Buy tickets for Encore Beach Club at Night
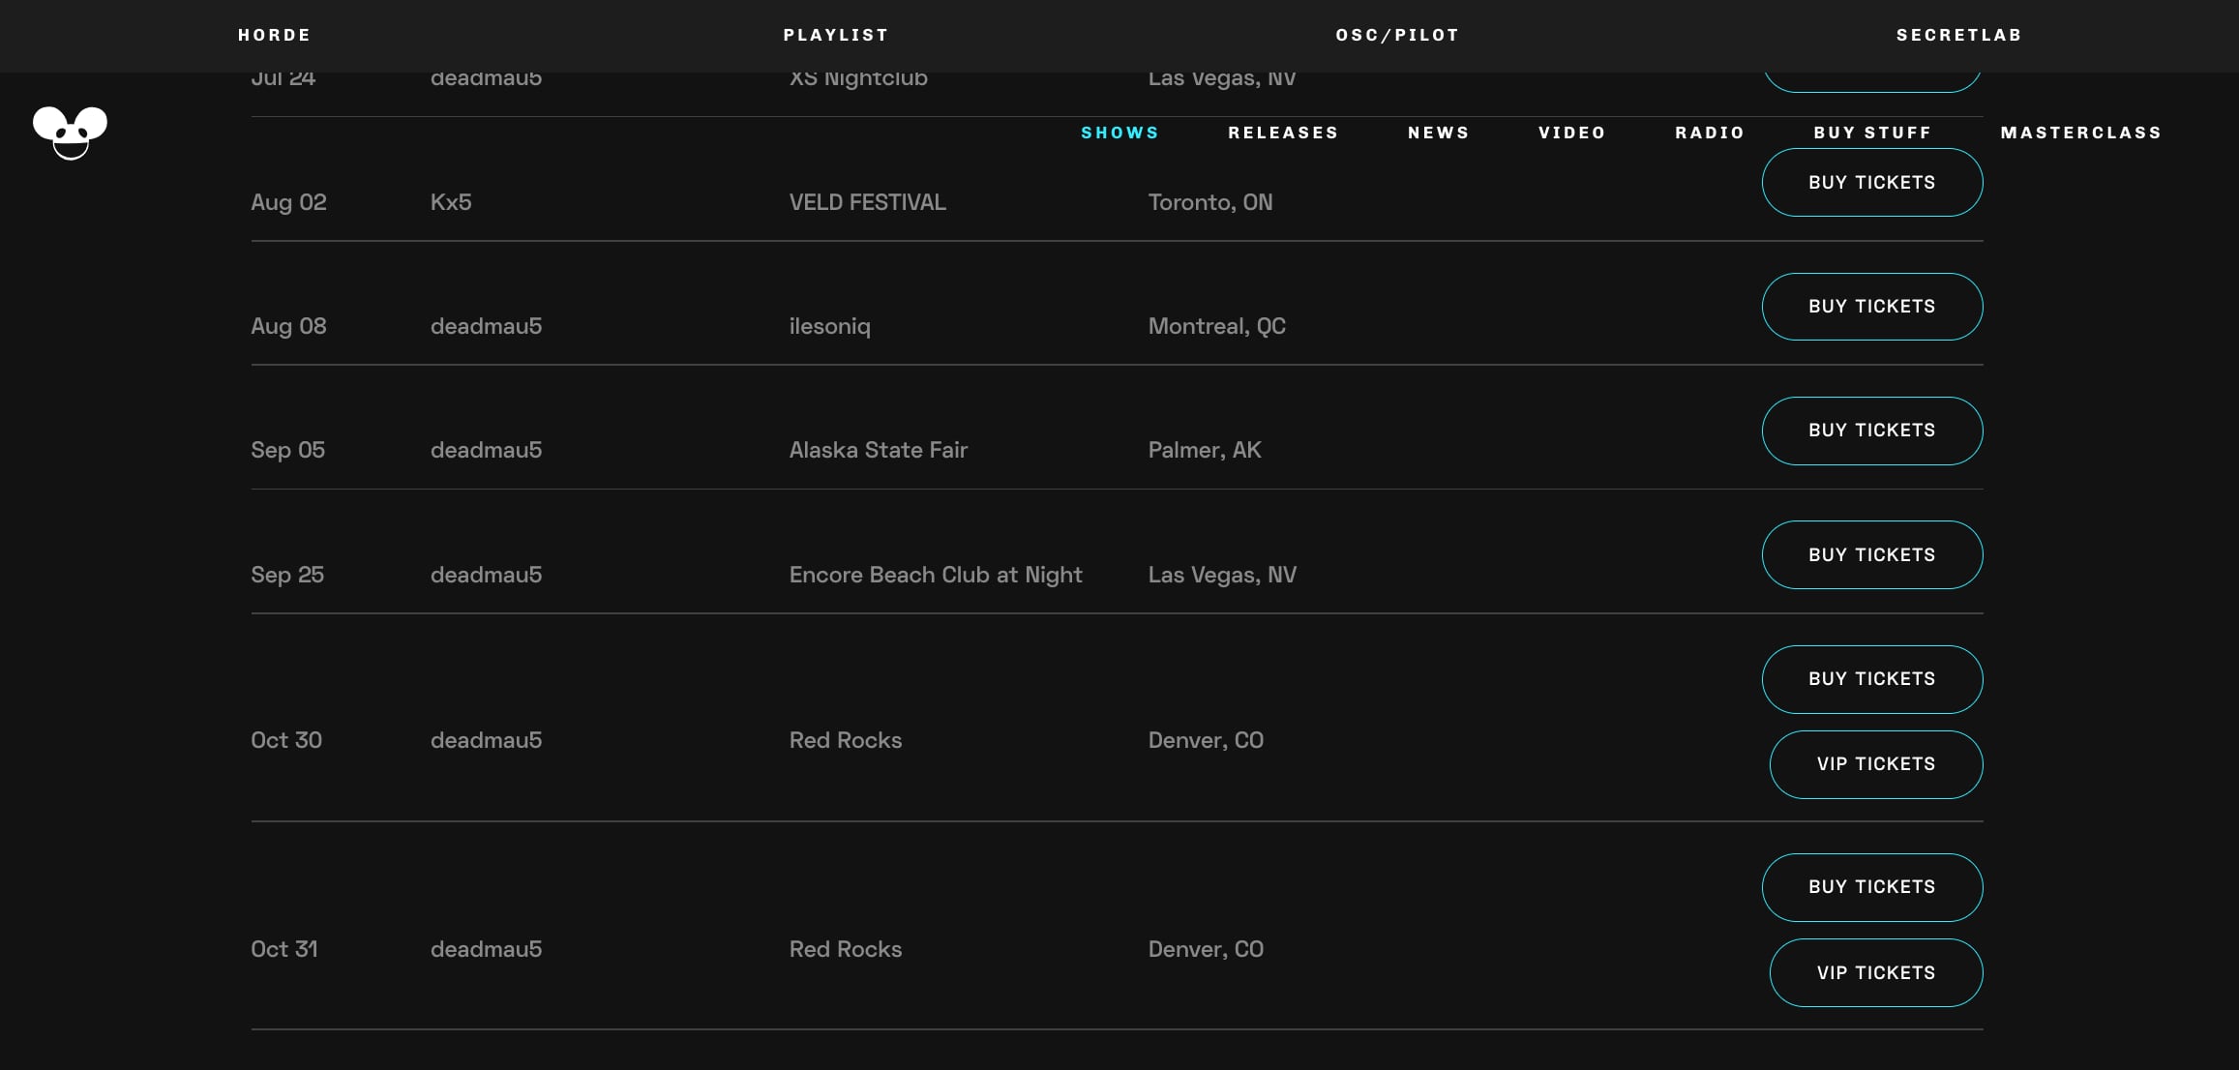The image size is (2239, 1070). [1872, 555]
